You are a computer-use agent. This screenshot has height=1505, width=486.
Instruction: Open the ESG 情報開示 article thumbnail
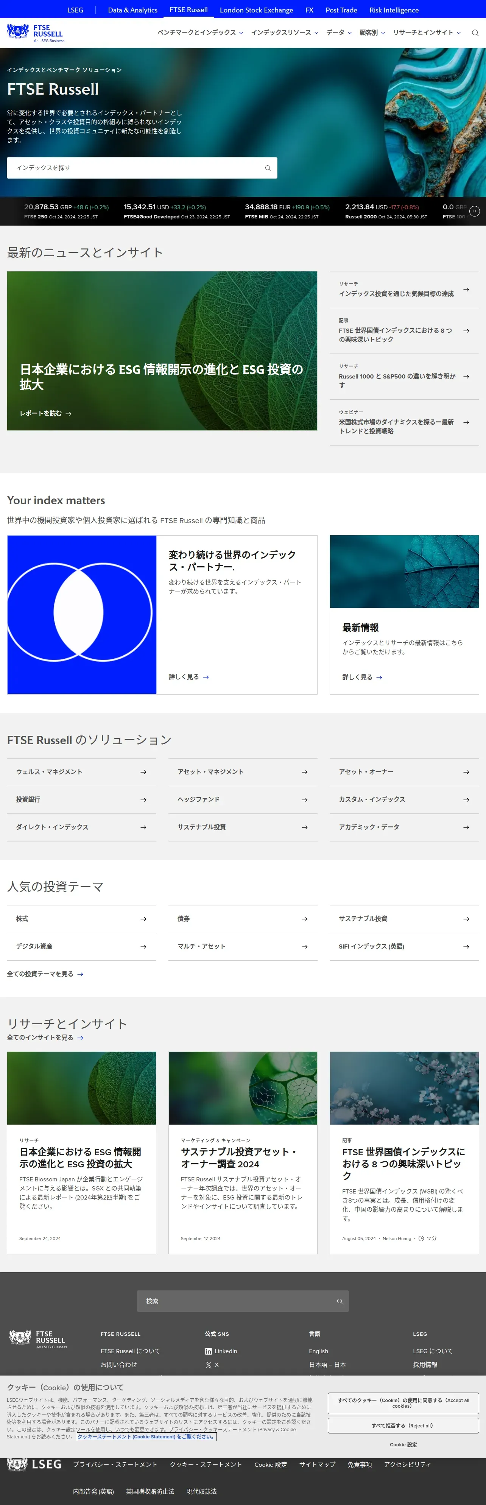pos(81,1088)
